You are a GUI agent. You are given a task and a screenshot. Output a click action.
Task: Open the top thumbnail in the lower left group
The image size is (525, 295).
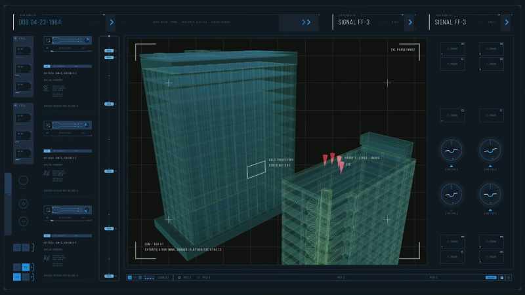point(24,118)
